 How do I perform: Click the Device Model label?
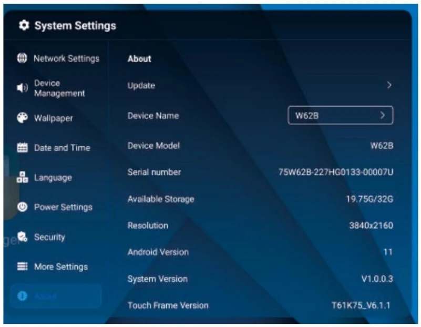[153, 146]
